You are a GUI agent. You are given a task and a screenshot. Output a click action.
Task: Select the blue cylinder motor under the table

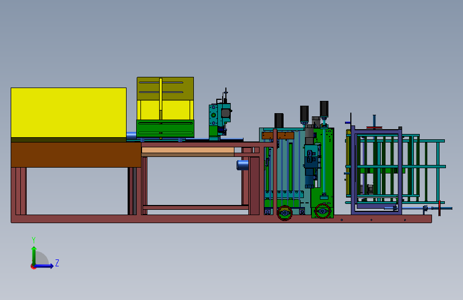[243, 165]
